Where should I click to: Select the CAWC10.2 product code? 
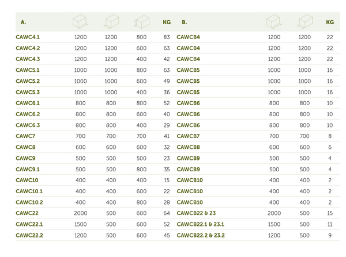(x=29, y=202)
